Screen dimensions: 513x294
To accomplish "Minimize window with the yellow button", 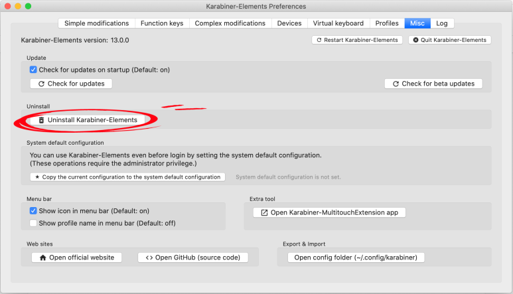I will (18, 6).
